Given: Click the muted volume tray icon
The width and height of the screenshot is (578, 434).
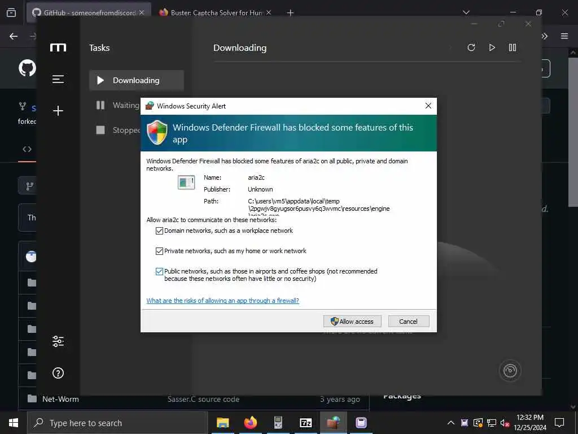Looking at the screenshot, I should 505,423.
